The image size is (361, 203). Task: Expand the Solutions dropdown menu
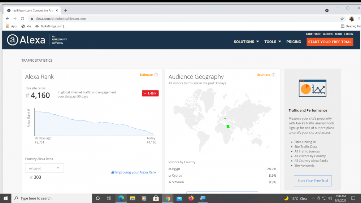click(246, 42)
